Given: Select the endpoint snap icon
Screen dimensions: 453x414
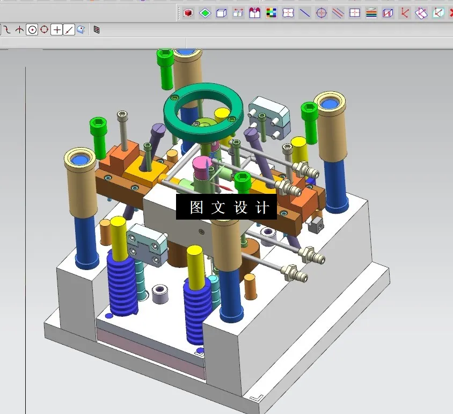Looking at the screenshot, I should click(x=68, y=30).
